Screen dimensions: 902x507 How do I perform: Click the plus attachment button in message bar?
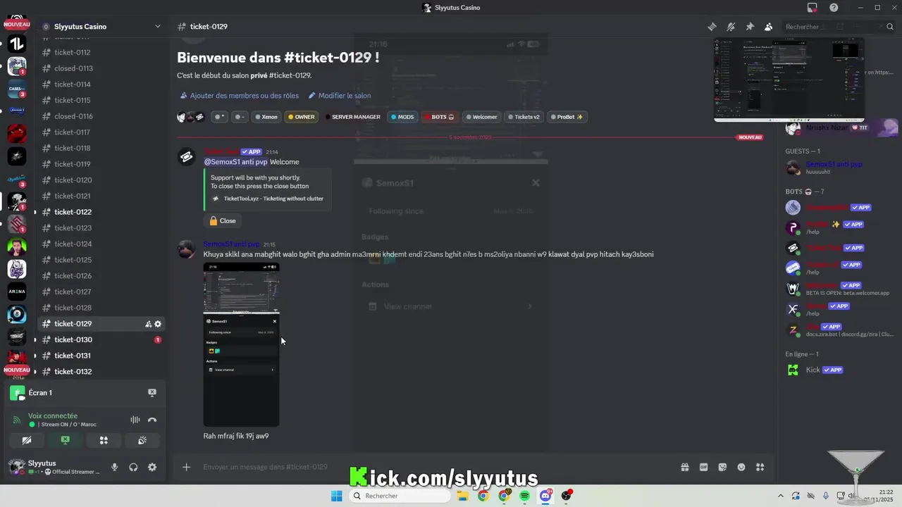[x=186, y=467]
